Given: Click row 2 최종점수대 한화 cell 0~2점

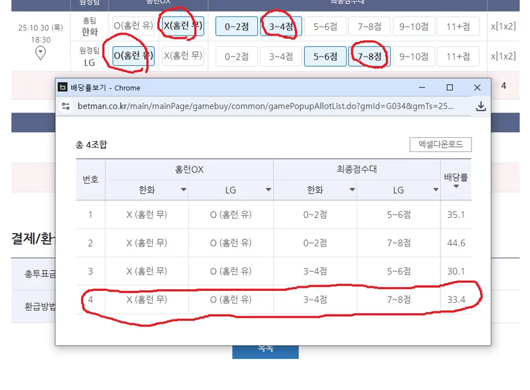Looking at the screenshot, I should 315,243.
